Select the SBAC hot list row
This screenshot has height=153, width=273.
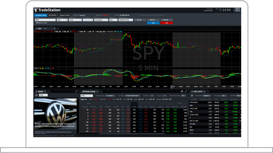(215, 130)
